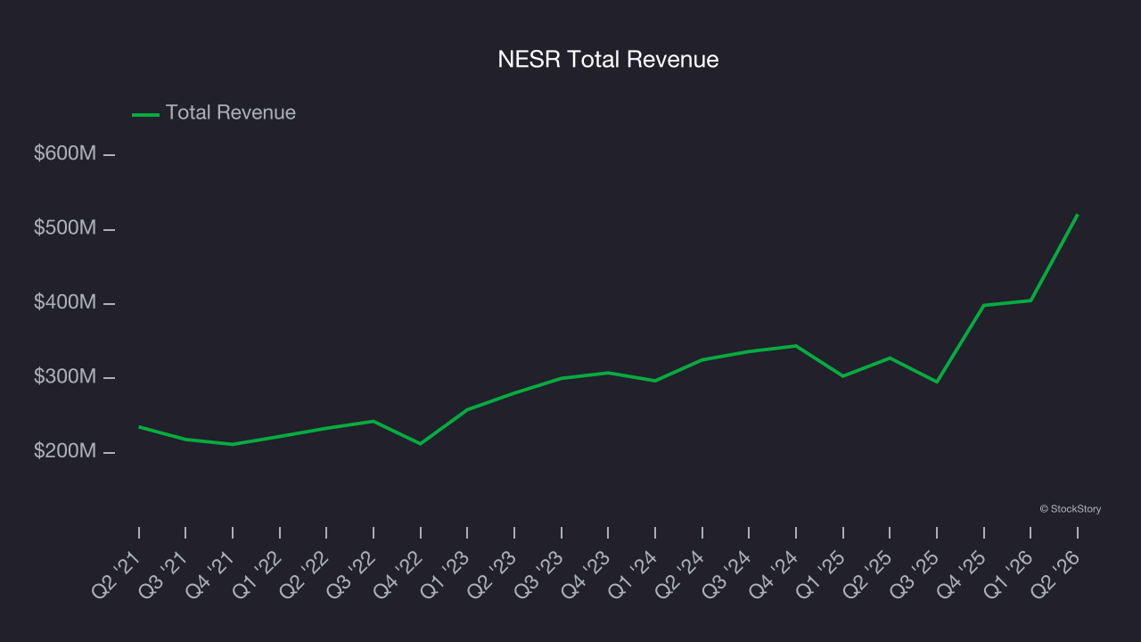
Task: Click the $200M y-axis label
Action: [x=65, y=451]
